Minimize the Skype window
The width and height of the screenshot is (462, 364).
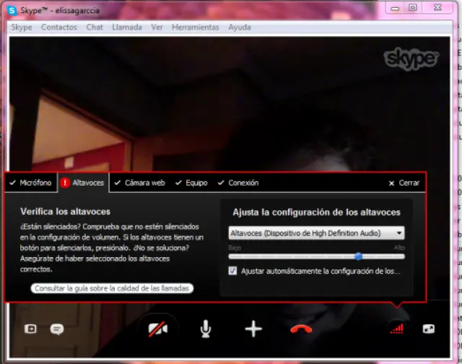coord(395,8)
